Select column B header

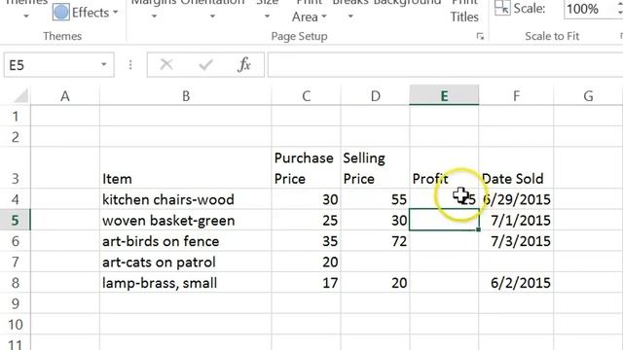[186, 95]
